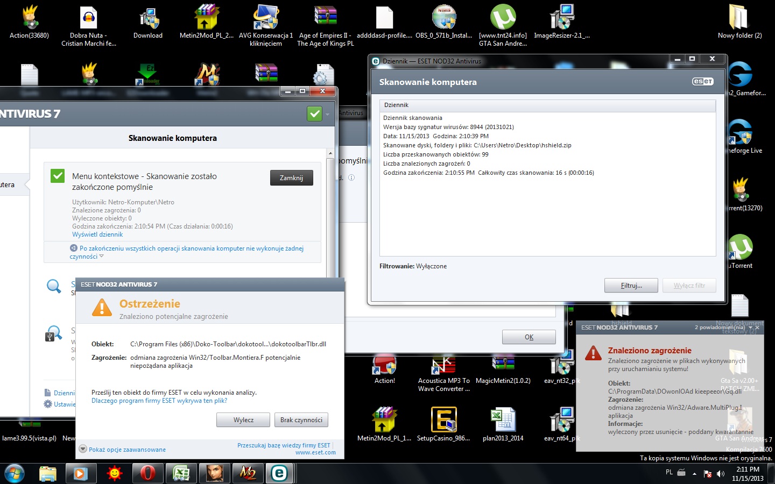Click the removable media scan icon
Screen dimensions: 775x484
coord(54,333)
